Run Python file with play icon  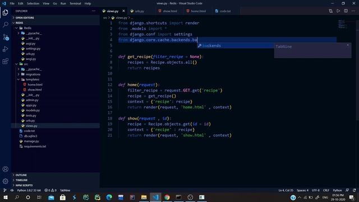(338, 11)
